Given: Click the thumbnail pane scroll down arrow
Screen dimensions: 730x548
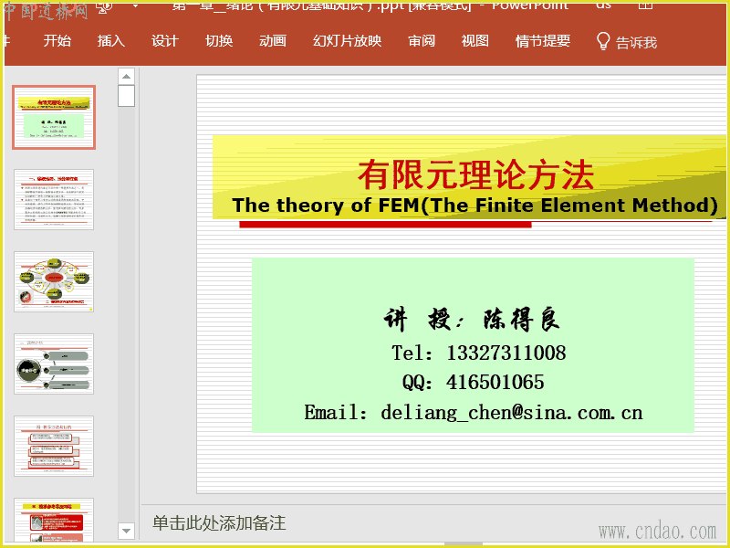Looking at the screenshot, I should (126, 531).
